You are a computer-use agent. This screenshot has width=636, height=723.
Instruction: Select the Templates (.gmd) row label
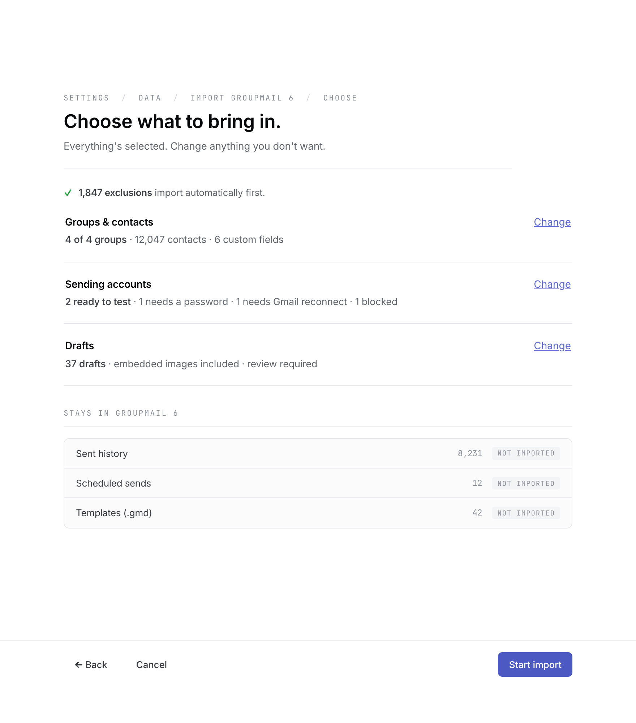(x=114, y=513)
